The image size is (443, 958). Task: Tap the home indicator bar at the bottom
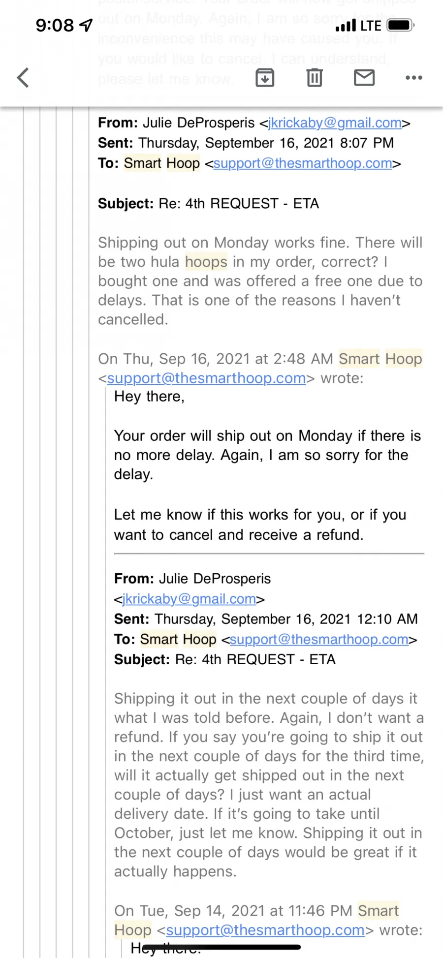coord(221,947)
